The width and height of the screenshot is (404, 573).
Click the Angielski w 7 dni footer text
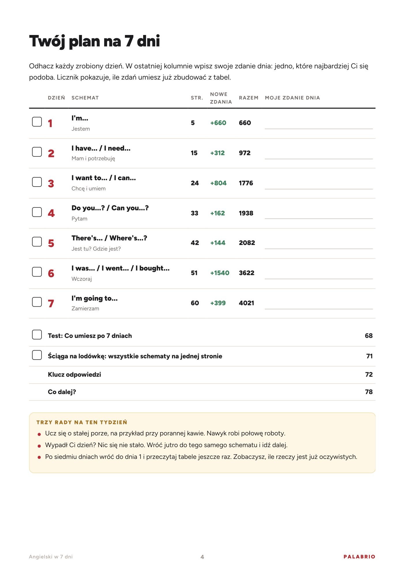coord(51,557)
